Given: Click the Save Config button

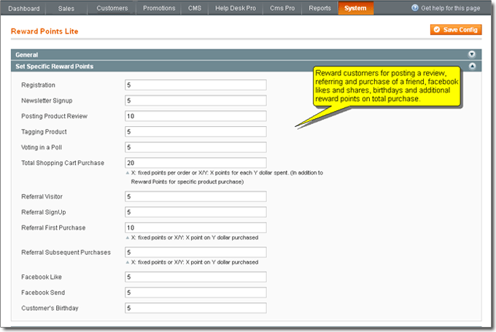Looking at the screenshot, I should (x=456, y=29).
